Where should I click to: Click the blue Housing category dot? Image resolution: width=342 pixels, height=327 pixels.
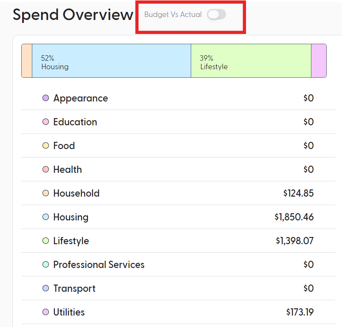(x=45, y=217)
